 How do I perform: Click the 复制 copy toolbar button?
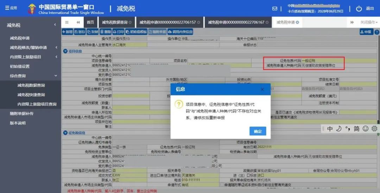pos(93,32)
